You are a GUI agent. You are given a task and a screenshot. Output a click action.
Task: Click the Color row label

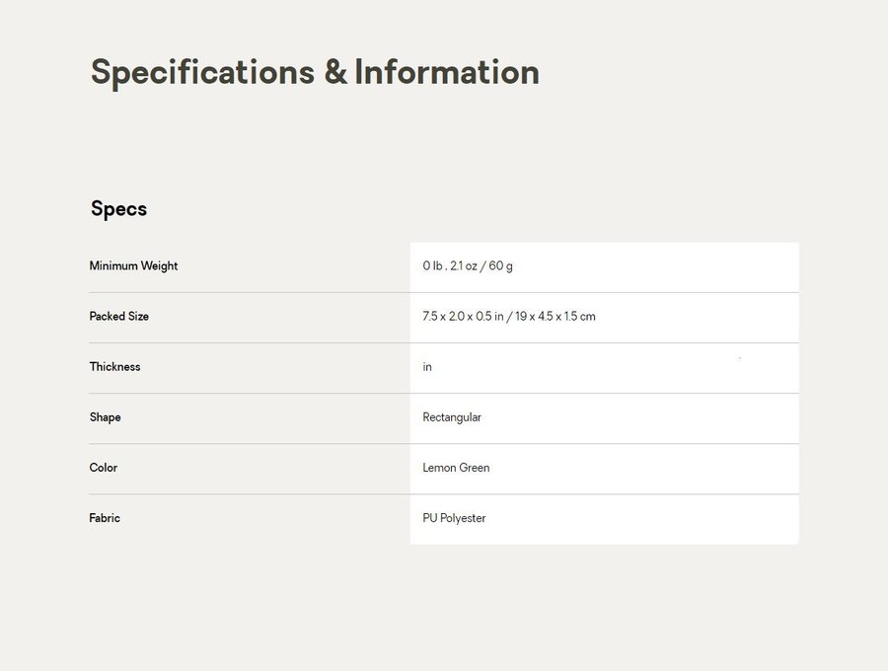point(103,468)
